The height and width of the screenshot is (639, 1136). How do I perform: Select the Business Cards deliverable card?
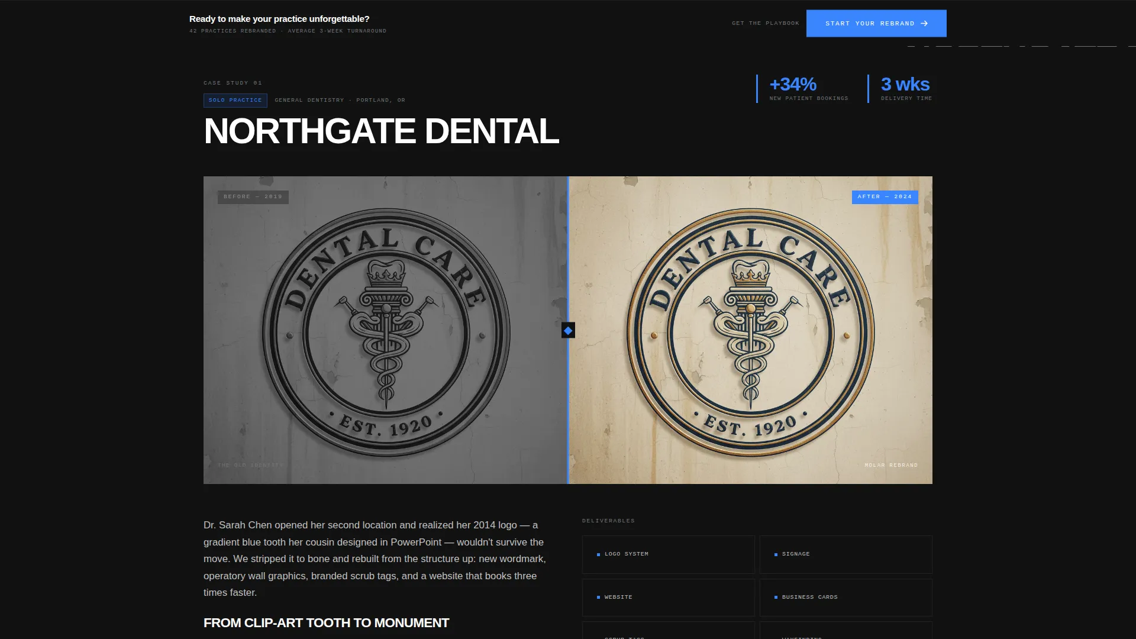pos(846,598)
